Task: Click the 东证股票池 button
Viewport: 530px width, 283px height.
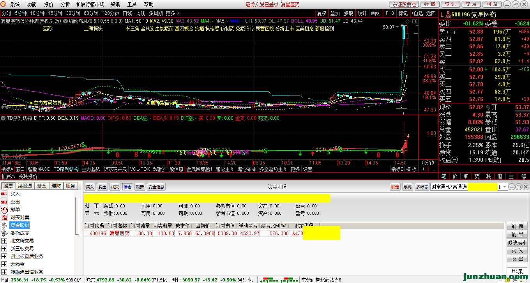Action: [405, 4]
